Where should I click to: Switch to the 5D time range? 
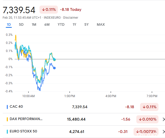pos(21,25)
